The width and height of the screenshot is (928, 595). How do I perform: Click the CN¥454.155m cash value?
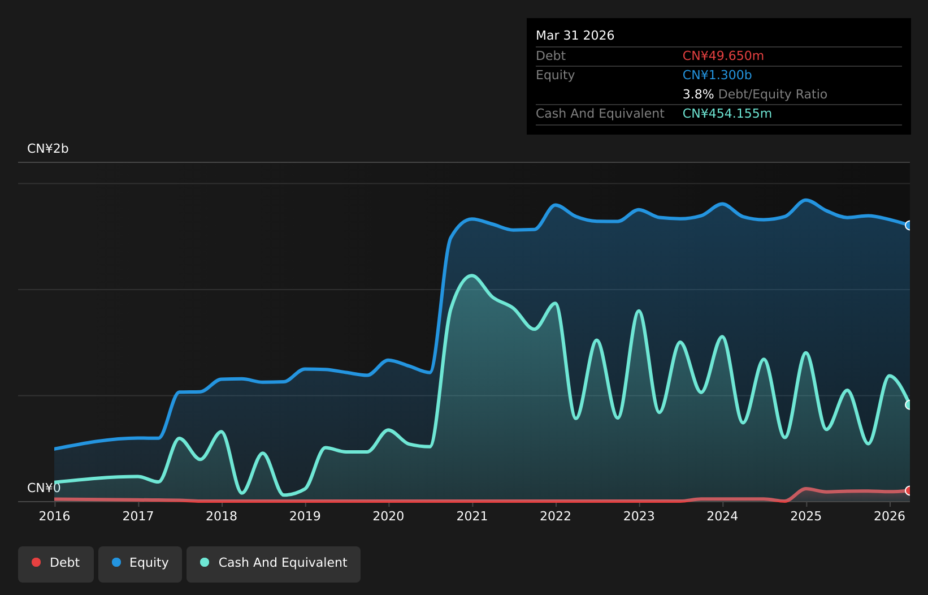point(727,114)
